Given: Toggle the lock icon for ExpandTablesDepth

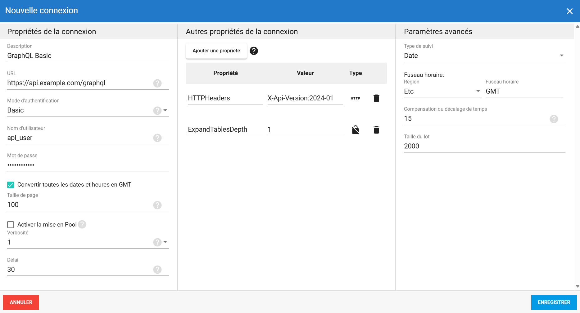Looking at the screenshot, I should click(356, 130).
